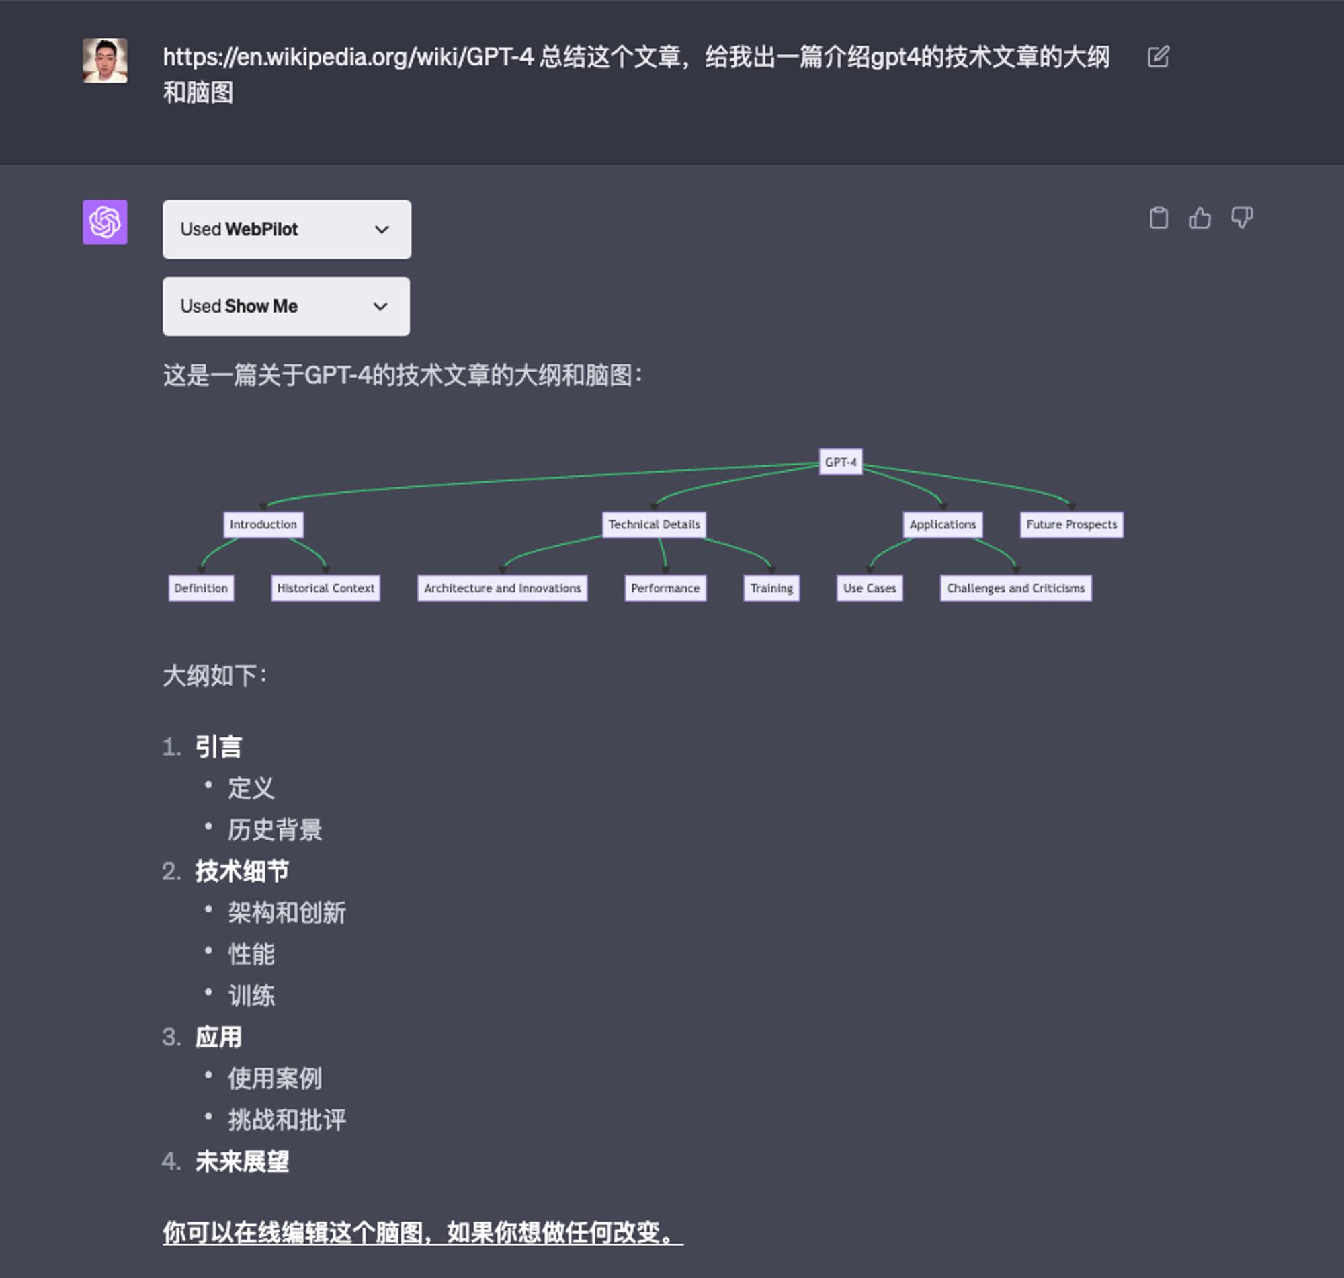The width and height of the screenshot is (1344, 1278).
Task: Give the response a thumbs down
Action: pos(1241,218)
